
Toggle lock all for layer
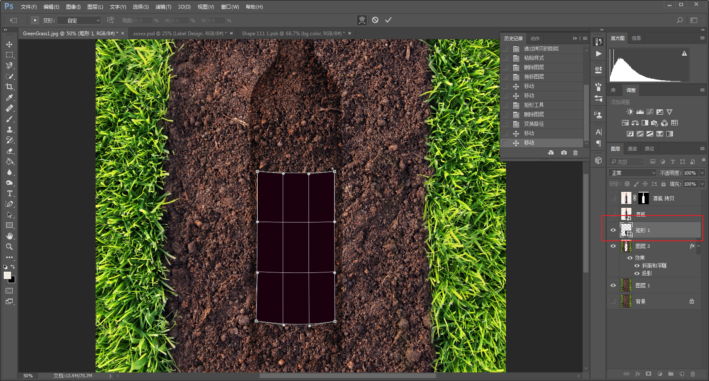663,184
